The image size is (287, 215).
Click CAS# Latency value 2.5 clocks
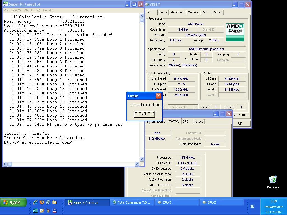click(188, 169)
